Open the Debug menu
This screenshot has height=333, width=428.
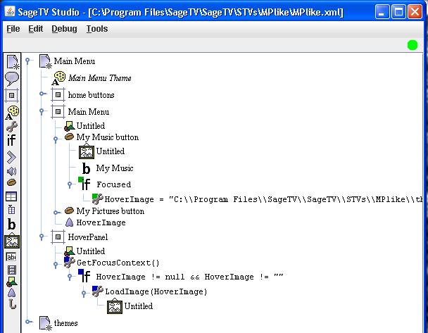(64, 29)
